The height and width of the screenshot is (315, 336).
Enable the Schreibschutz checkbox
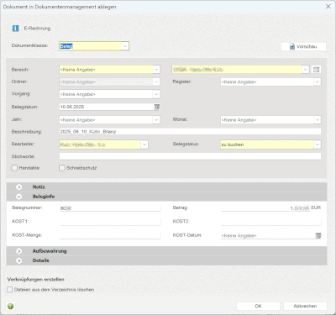(62, 168)
